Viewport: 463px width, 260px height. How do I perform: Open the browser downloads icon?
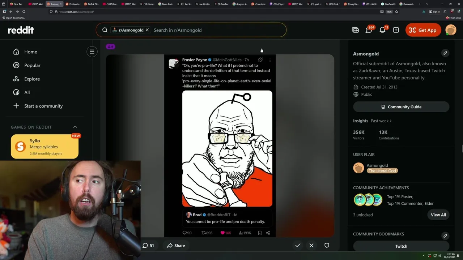[424, 12]
